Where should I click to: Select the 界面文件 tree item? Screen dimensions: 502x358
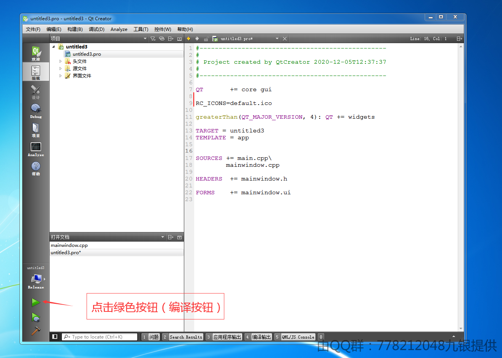(x=82, y=76)
